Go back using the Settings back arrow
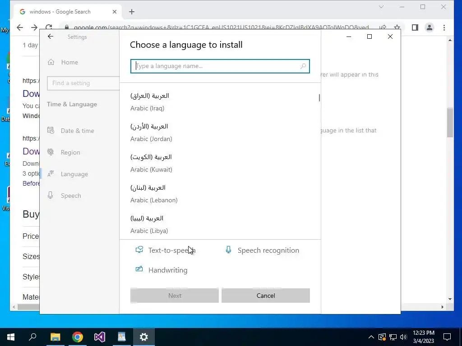The image size is (462, 346). pyautogui.click(x=51, y=36)
